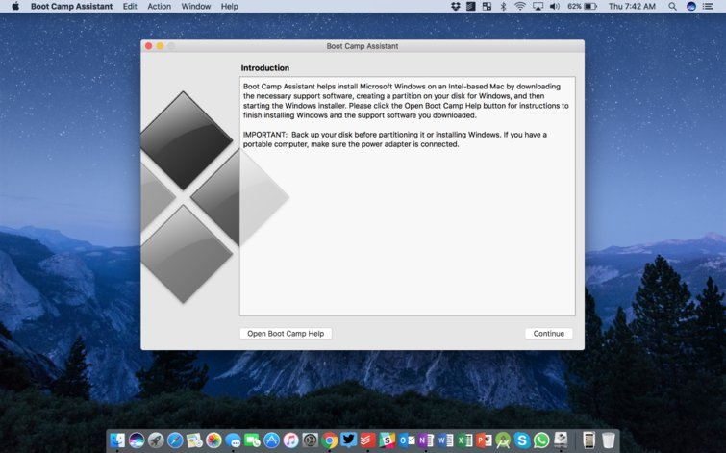Open Messages in the dock

pyautogui.click(x=233, y=440)
